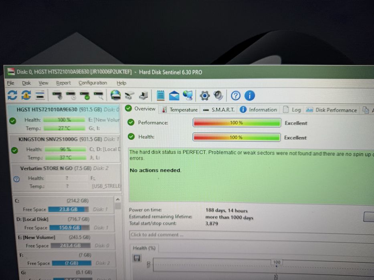Screen dimensions: 374x280
Task: Open the Disk menu
Action: 26,83
